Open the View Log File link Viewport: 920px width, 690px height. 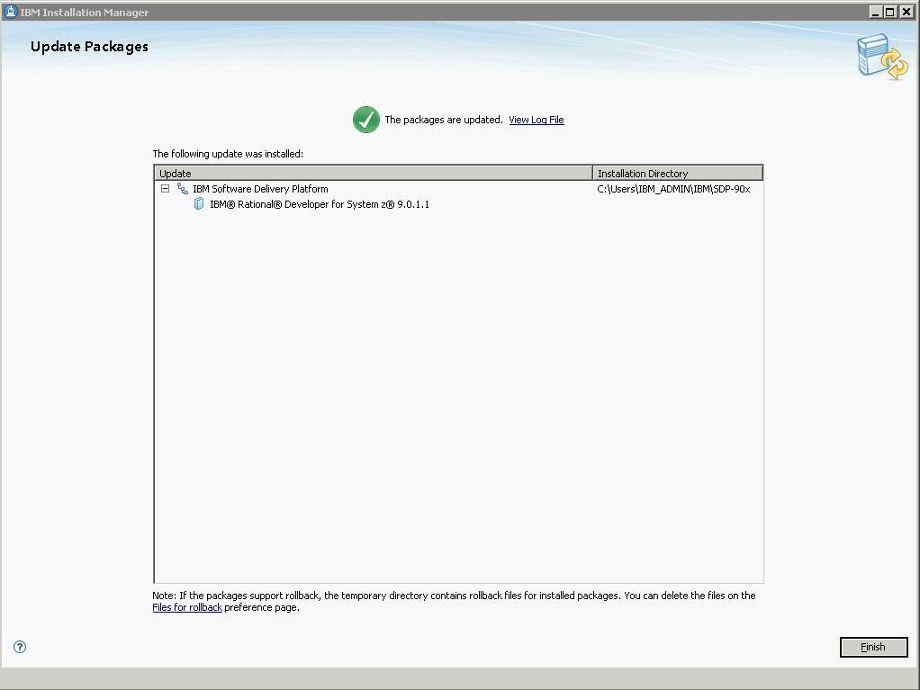point(537,120)
